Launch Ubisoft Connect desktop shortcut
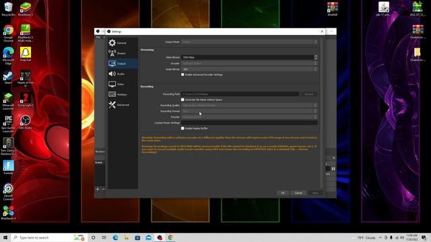This screenshot has height=242, width=431. point(9,192)
